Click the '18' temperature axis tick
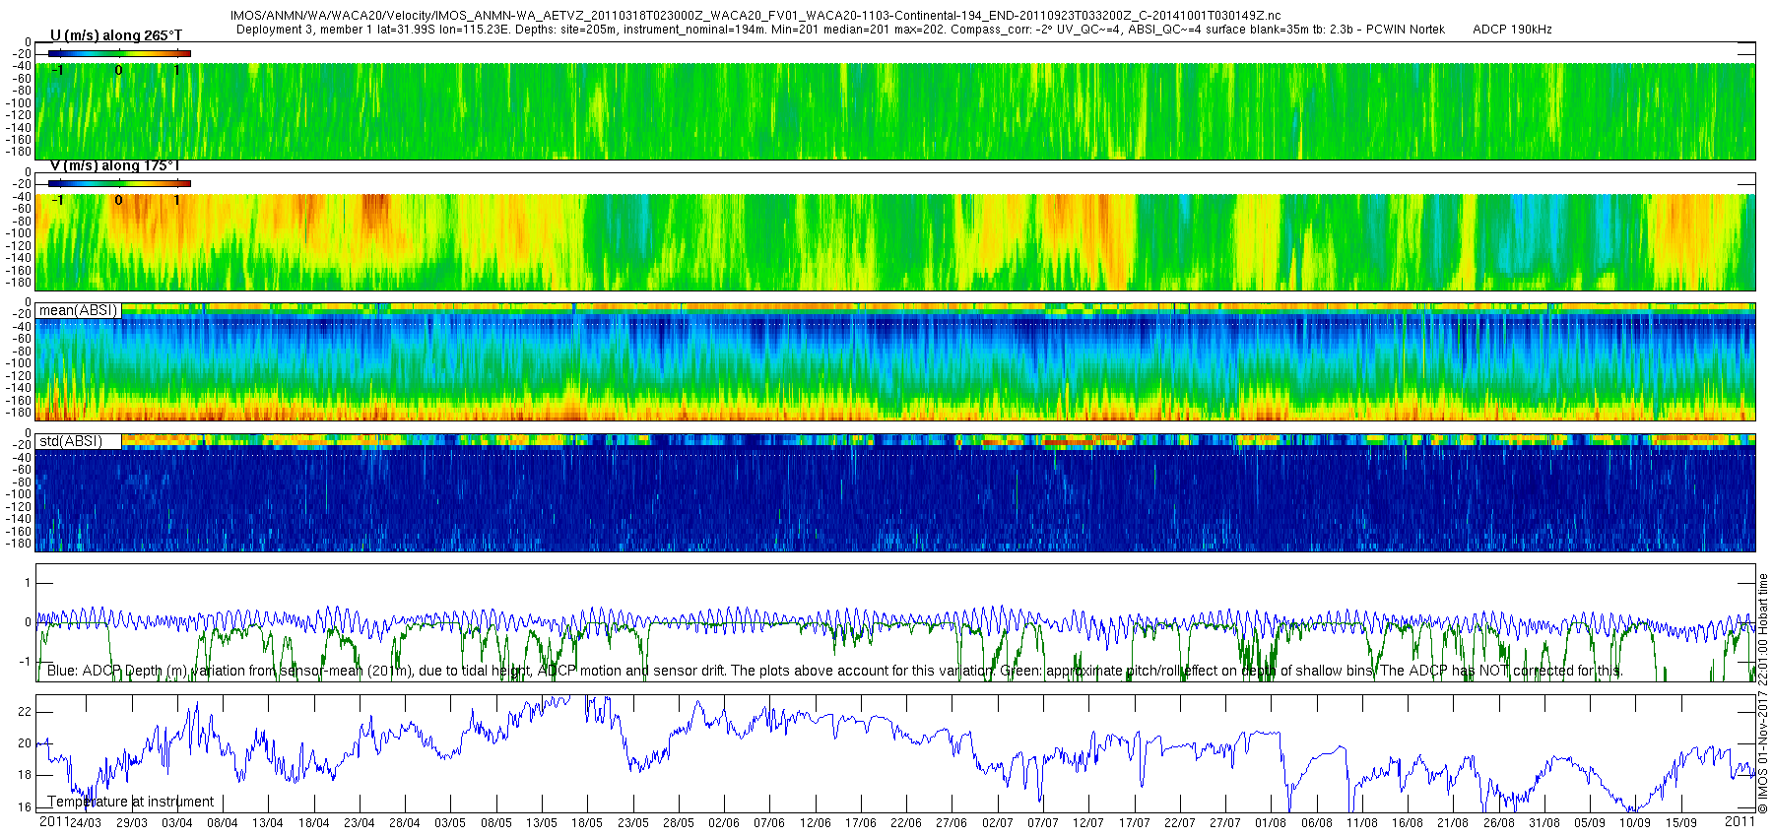The image size is (1773, 837). pos(26,775)
